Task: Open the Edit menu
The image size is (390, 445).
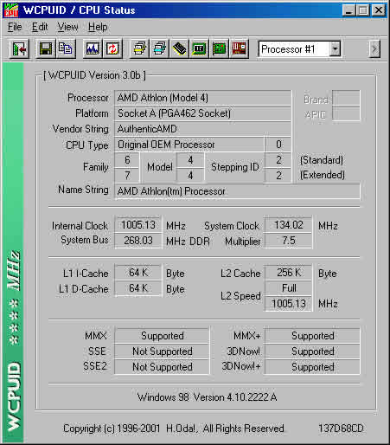Action: (40, 27)
